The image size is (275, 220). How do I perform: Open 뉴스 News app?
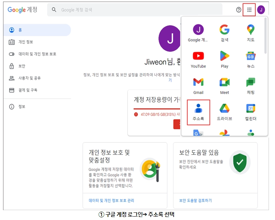tap(251, 60)
